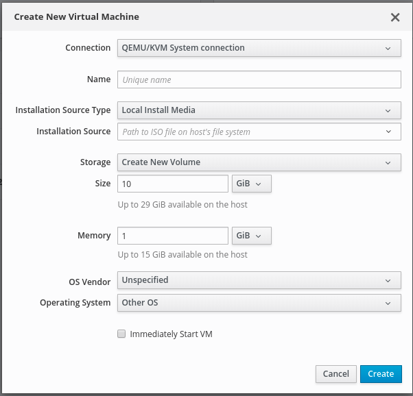Image resolution: width=413 pixels, height=396 pixels.
Task: Click the 'Up to 29 GiB available' hint
Action: tap(182, 204)
